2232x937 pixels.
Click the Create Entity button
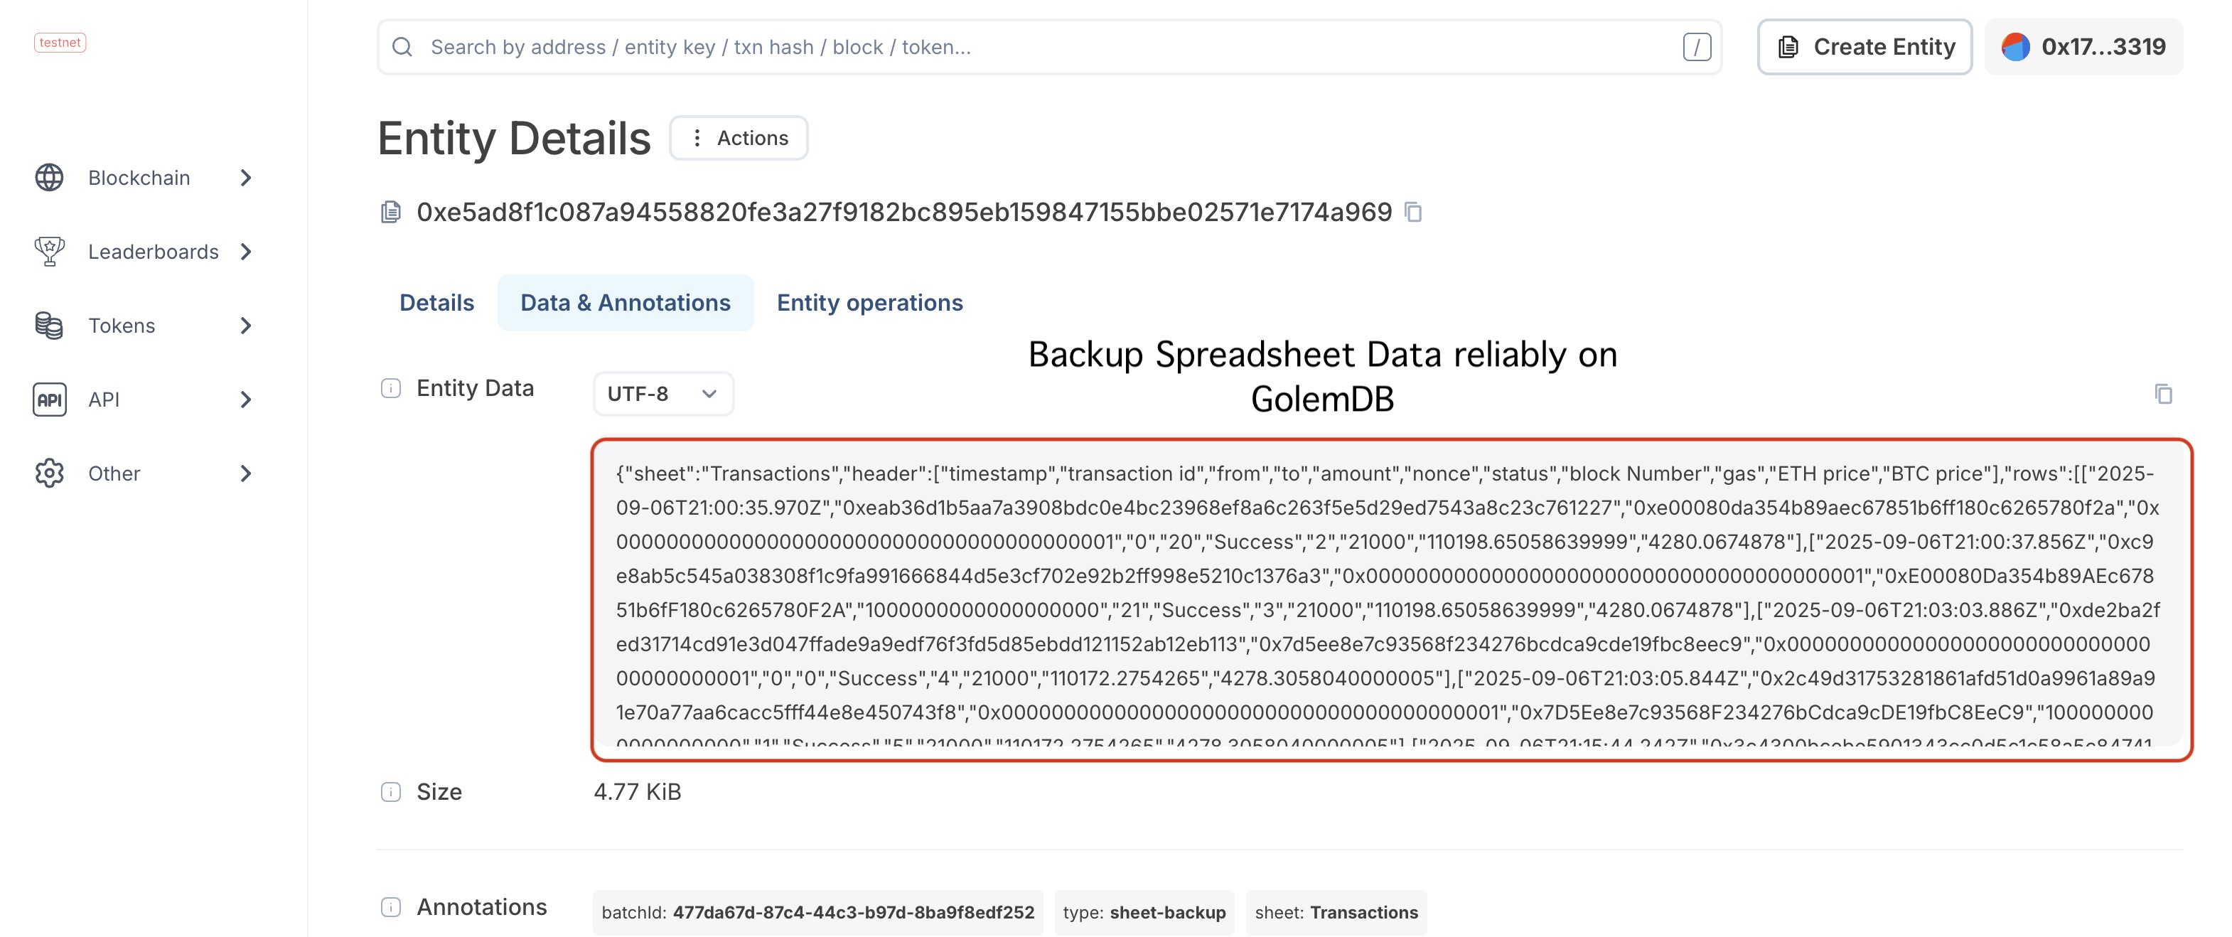pyautogui.click(x=1865, y=47)
